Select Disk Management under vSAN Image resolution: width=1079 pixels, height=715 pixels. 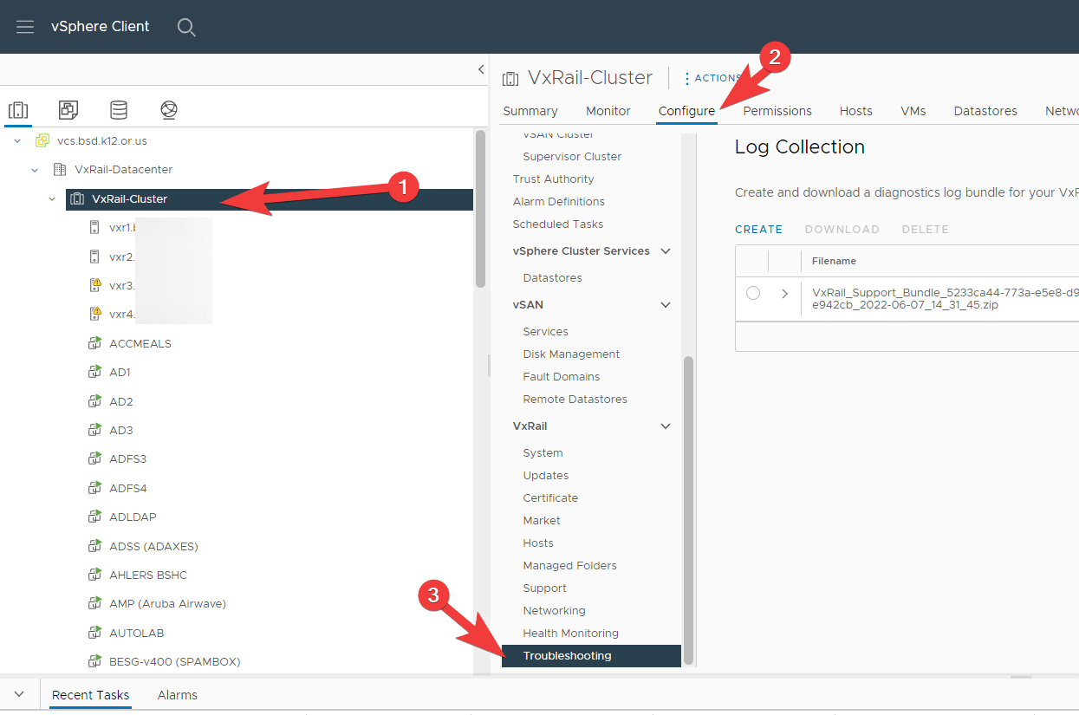point(570,354)
